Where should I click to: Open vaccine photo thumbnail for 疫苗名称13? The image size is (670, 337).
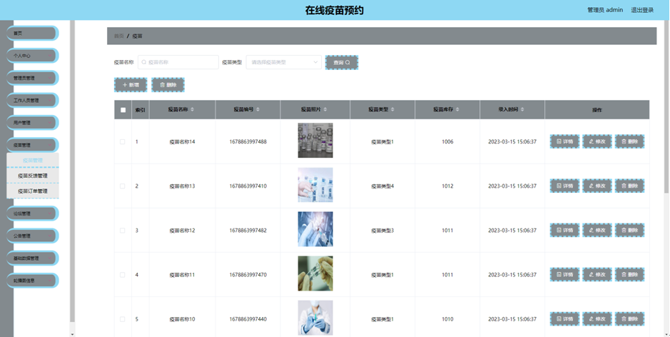point(315,185)
